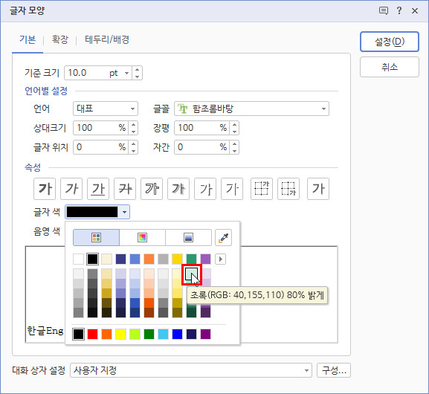The width and height of the screenshot is (429, 394).
Task: Toggle the bold 가 attribute button
Action: click(45, 189)
